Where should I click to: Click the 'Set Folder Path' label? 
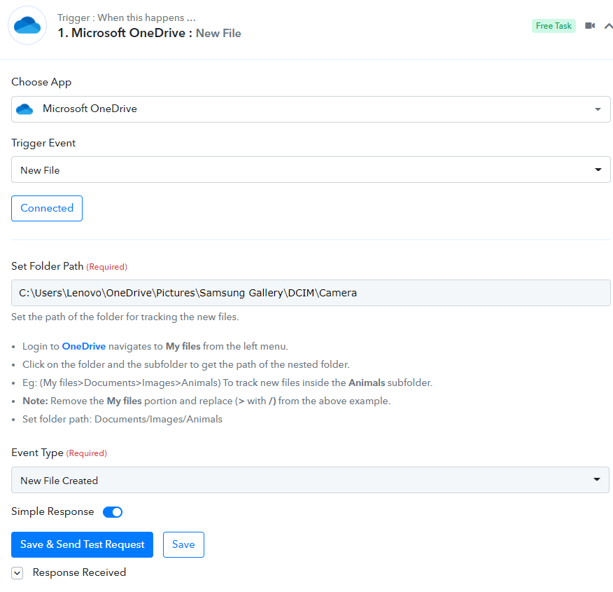[48, 266]
